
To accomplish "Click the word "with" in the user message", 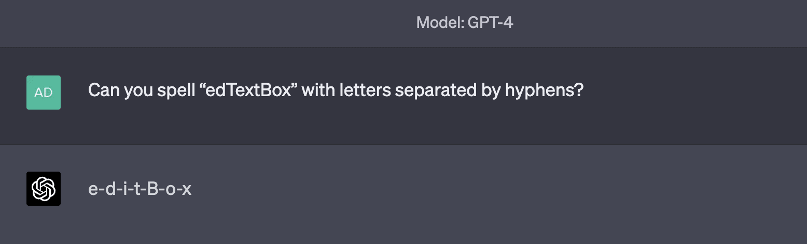I will pos(317,91).
